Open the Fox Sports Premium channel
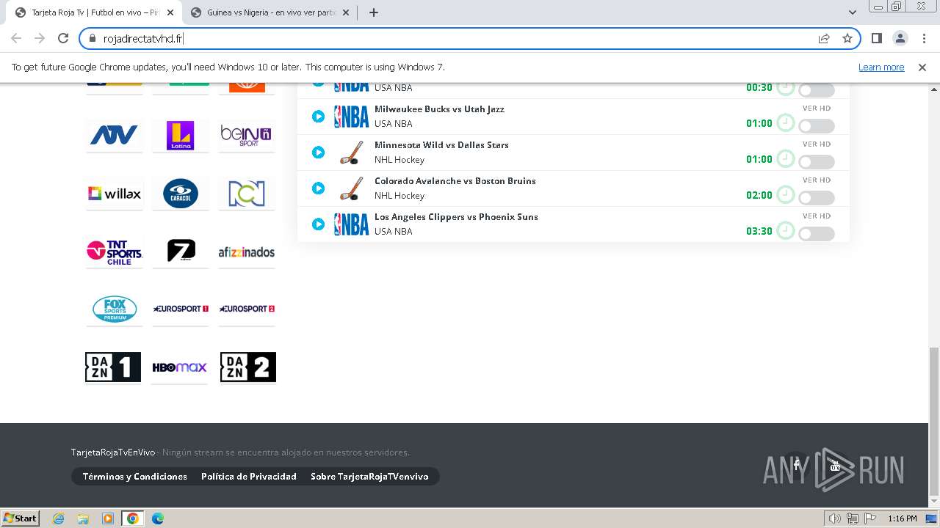Viewport: 940px width, 528px height. coord(114,309)
